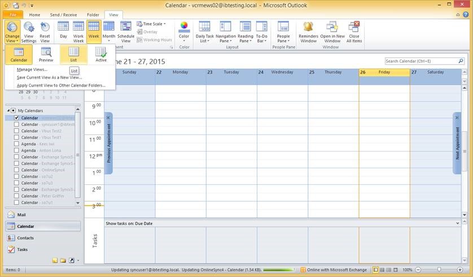
Task: Click Online with Microsoft Exchange status
Action: tap(334, 270)
